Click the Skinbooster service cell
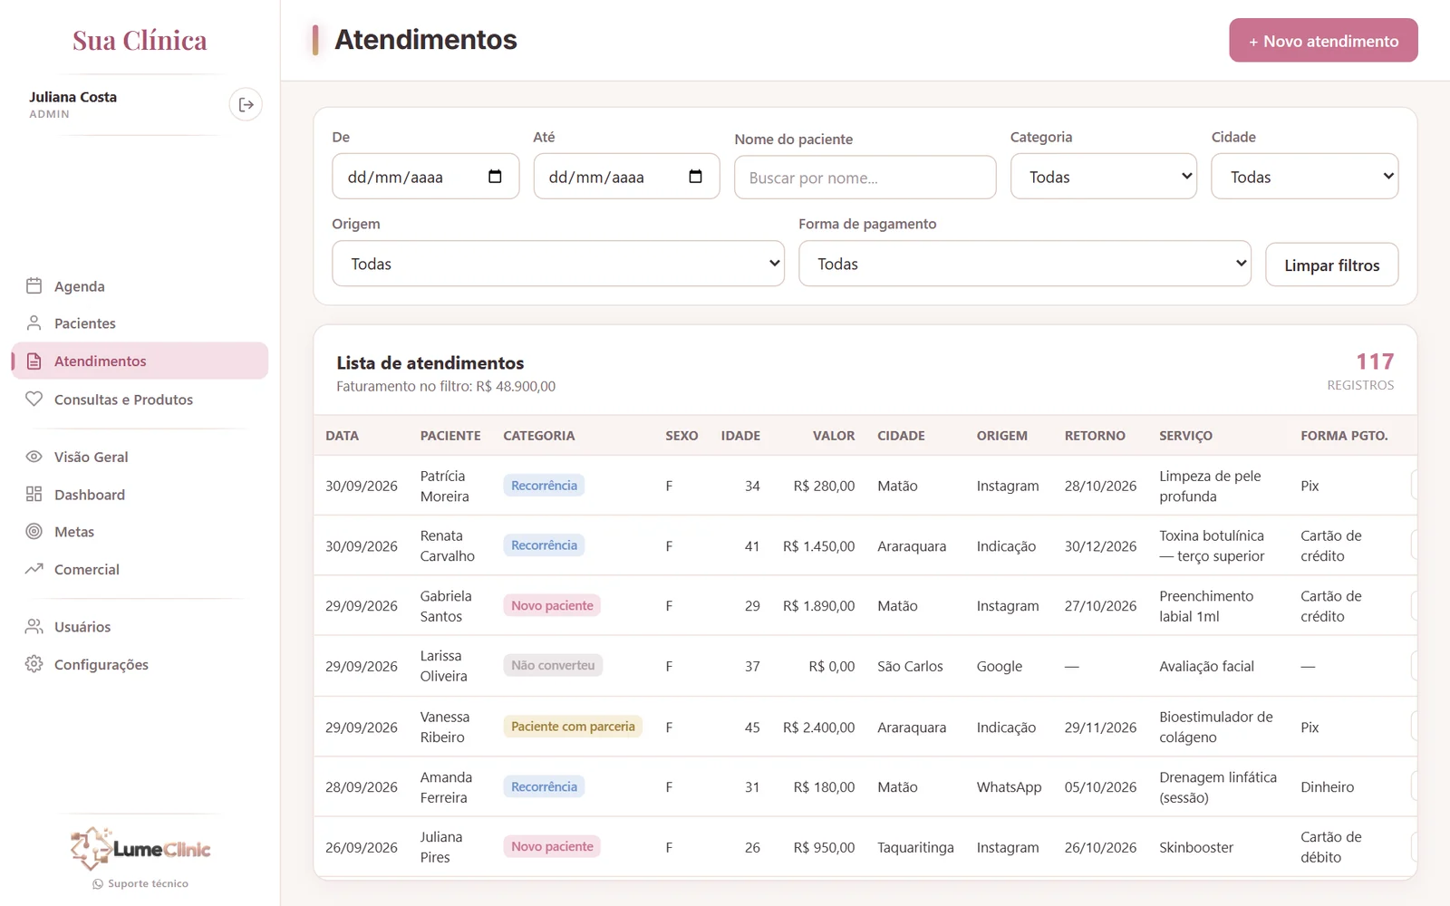1450x906 pixels. pos(1196,847)
